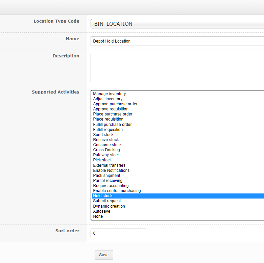Viewport: 264px width, 263px height.
Task: Click the Save button
Action: coord(104,255)
